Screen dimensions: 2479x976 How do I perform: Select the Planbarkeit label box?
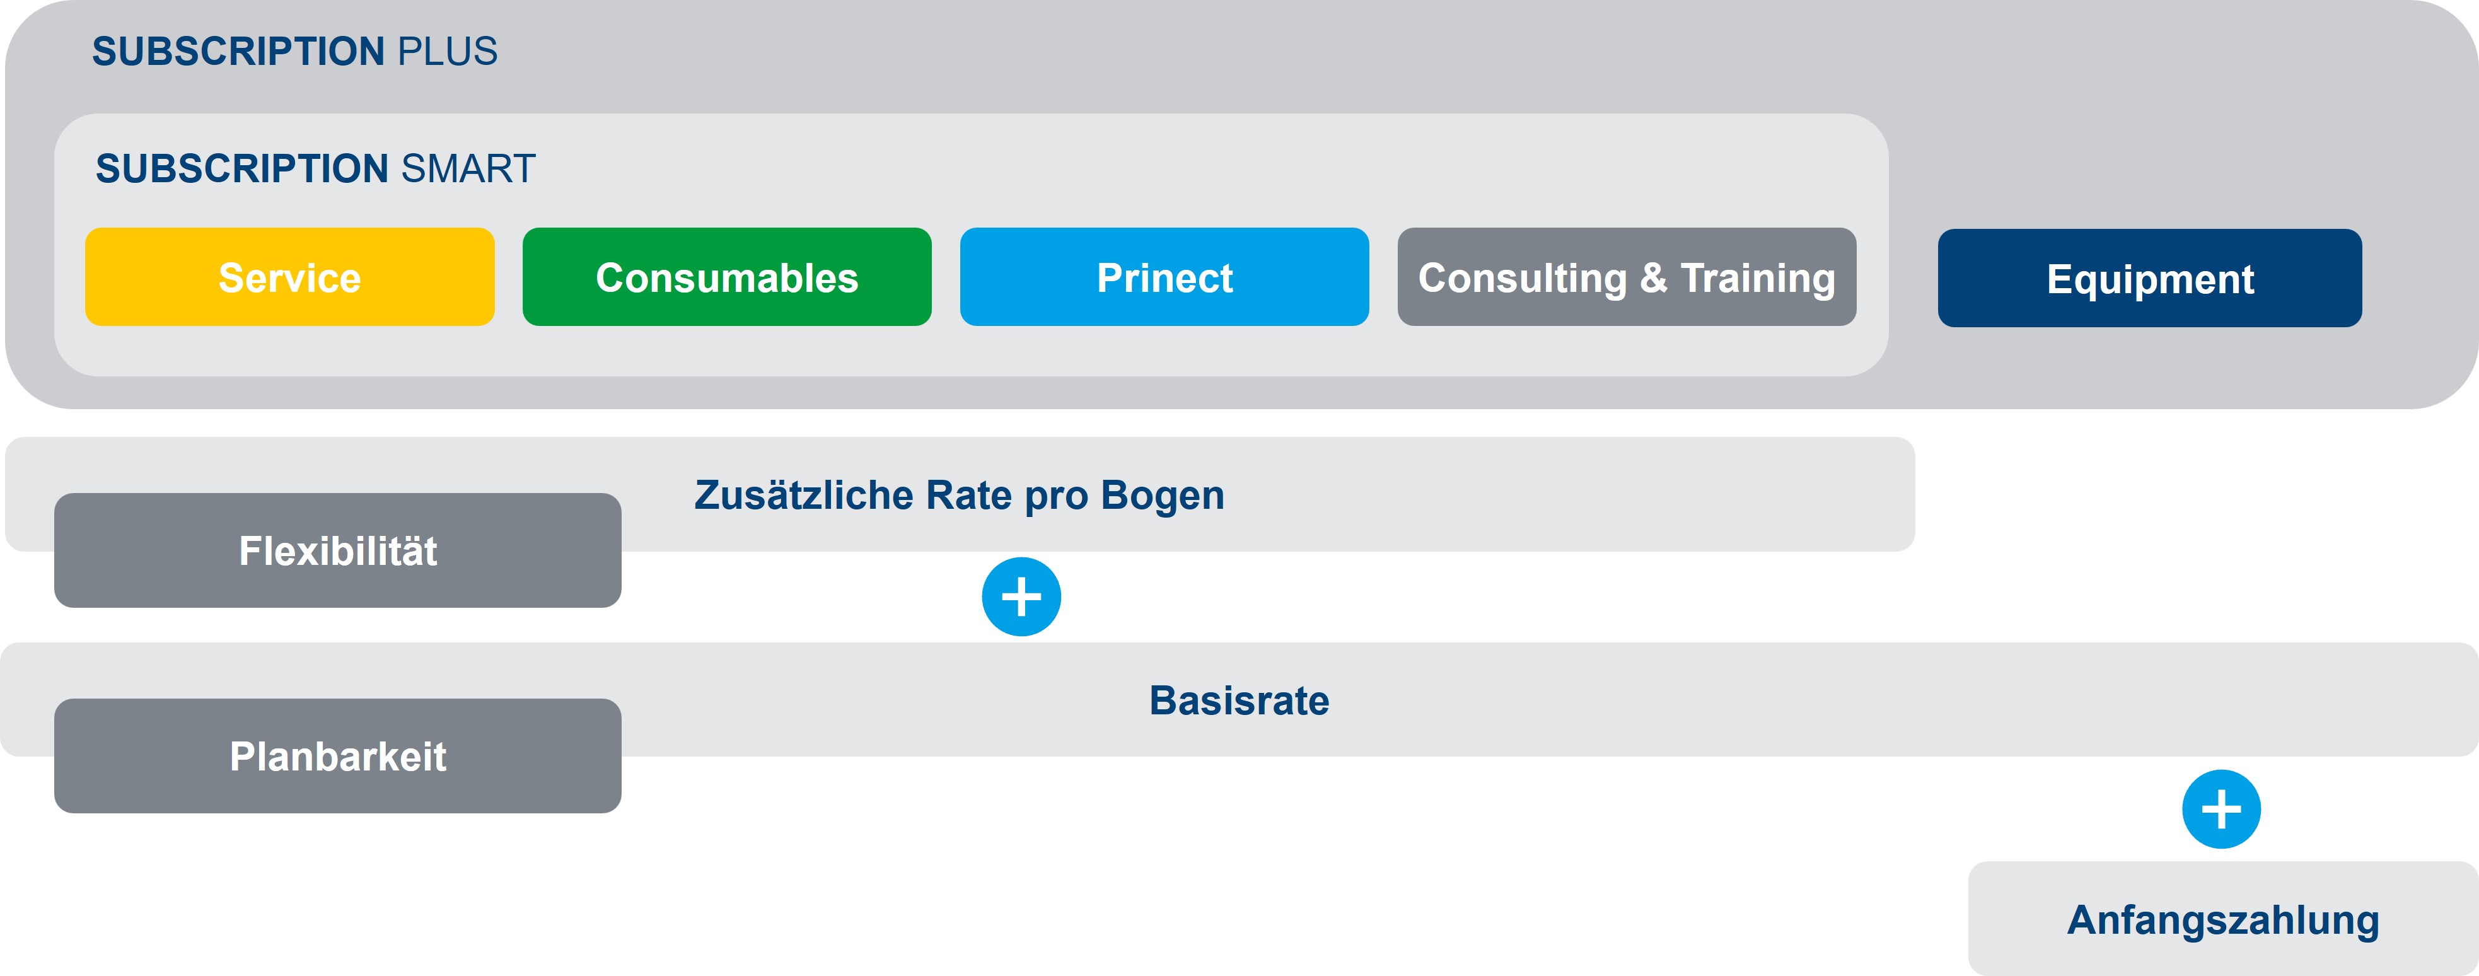pyautogui.click(x=338, y=757)
